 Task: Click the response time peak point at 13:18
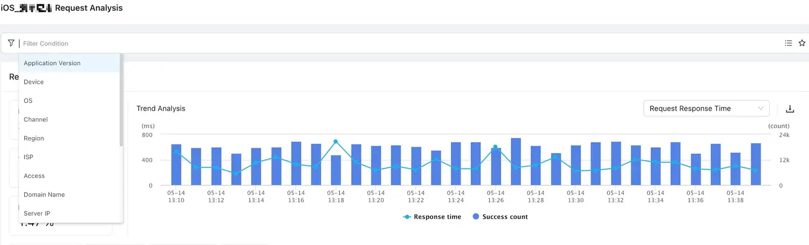(335, 142)
